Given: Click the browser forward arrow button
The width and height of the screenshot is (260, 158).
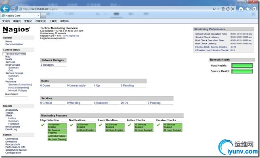Looking at the screenshot, I should (14, 8).
